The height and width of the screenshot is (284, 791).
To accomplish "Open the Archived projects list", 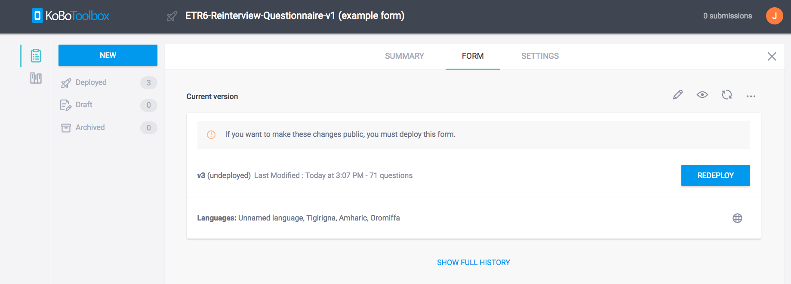I will click(x=90, y=127).
